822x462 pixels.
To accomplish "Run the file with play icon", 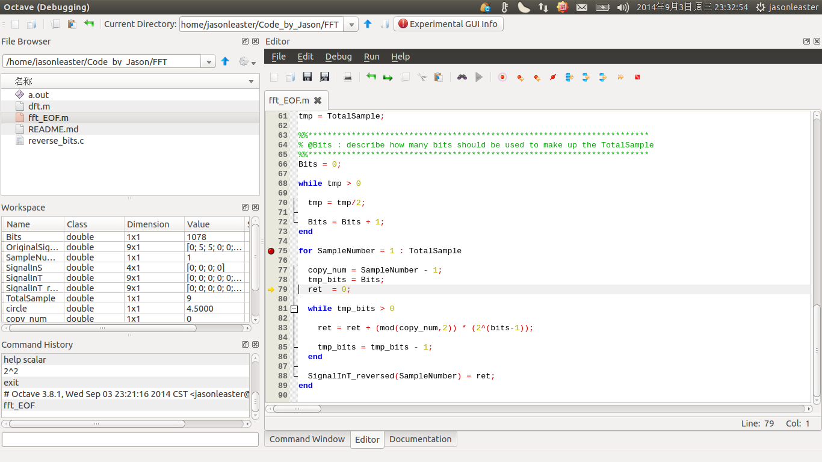I will pos(479,77).
